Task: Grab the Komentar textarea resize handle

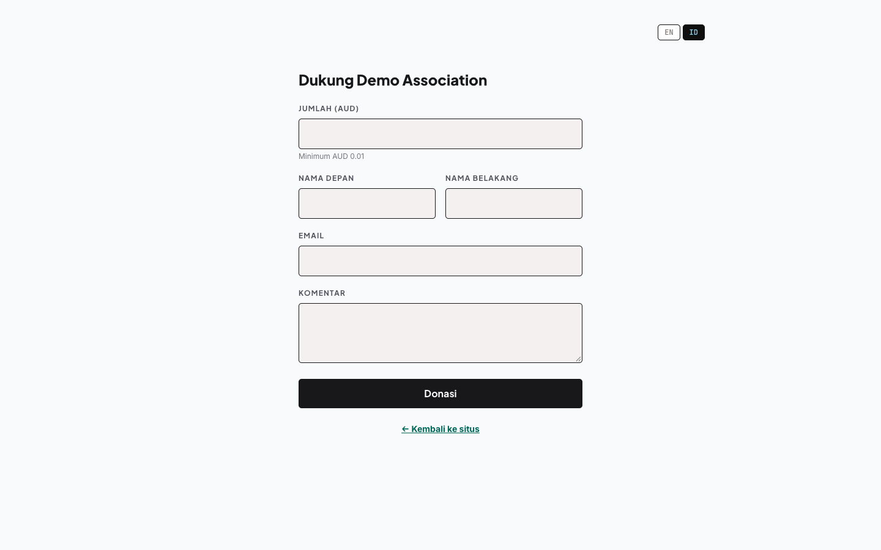Action: [578, 359]
